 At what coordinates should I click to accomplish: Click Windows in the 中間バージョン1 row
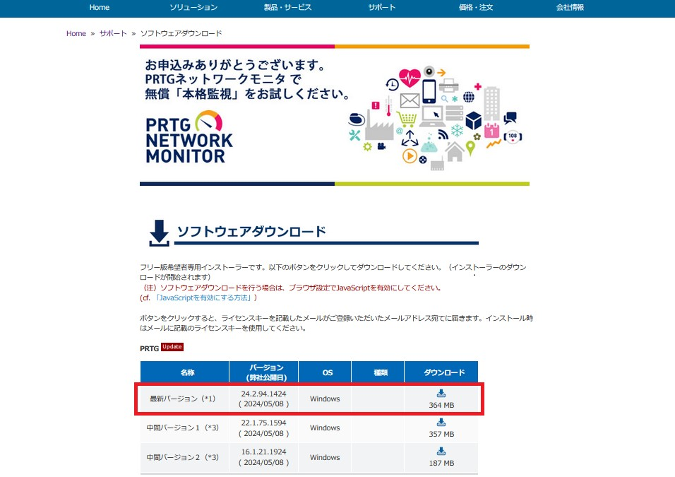point(325,428)
